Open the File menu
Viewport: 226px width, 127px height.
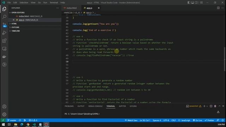[9, 2]
